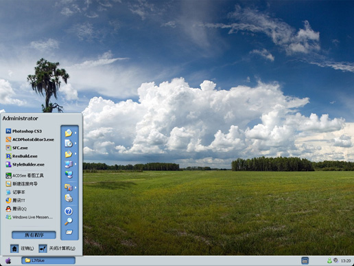Open Windows Live Messenger entry
The width and height of the screenshot is (354, 266).
[x=29, y=217]
